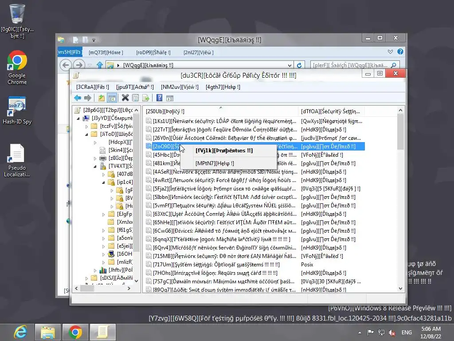Expand the [HdcpX] node in the tree
The width and height of the screenshot is (454, 341).
pos(95,143)
